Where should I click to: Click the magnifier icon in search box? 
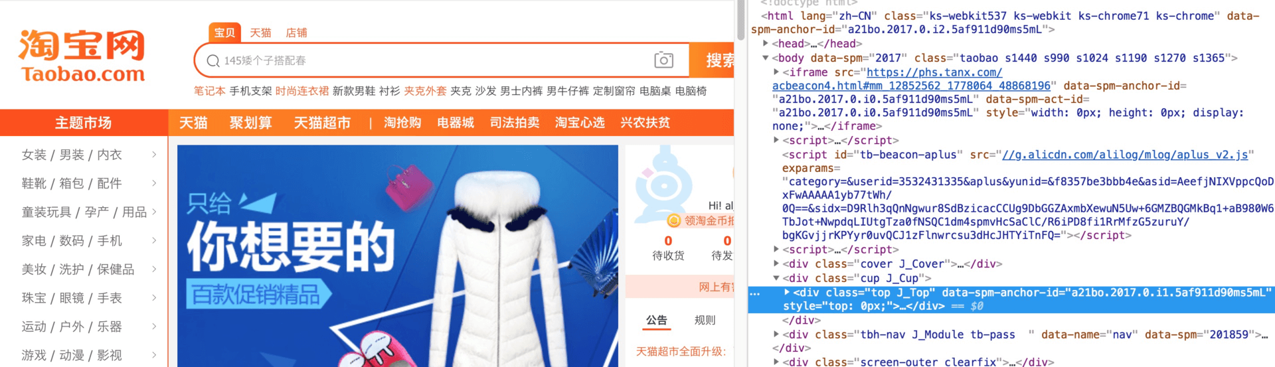[213, 61]
